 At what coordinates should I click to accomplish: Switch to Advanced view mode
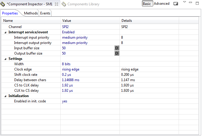[161, 4]
